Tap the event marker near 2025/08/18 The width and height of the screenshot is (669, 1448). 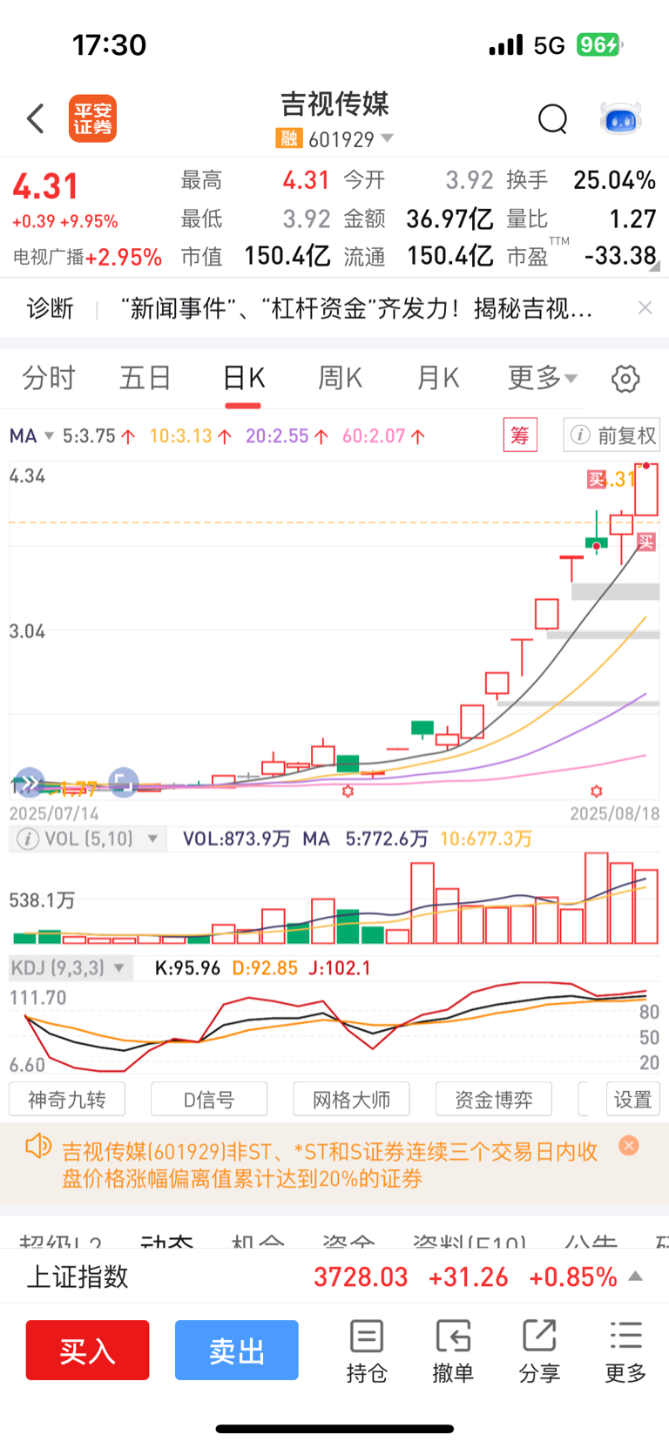click(597, 791)
